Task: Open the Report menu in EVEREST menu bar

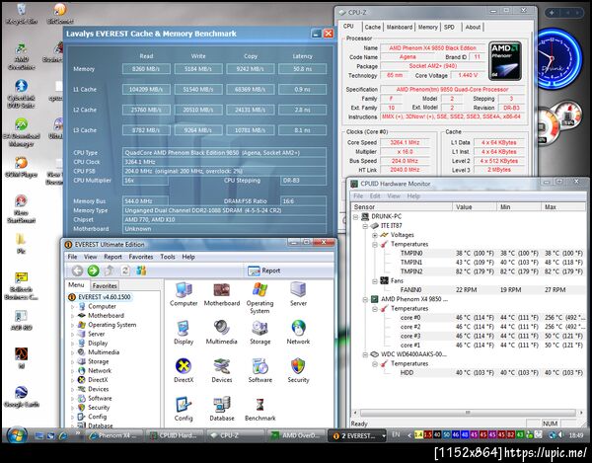Action: click(112, 257)
